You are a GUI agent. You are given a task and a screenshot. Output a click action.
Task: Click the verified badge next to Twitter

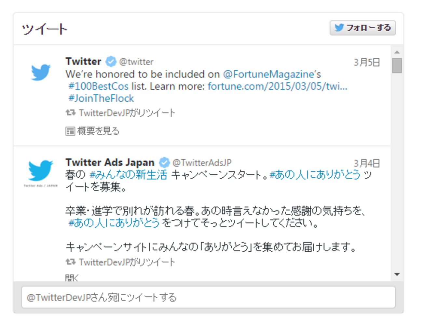tap(111, 61)
